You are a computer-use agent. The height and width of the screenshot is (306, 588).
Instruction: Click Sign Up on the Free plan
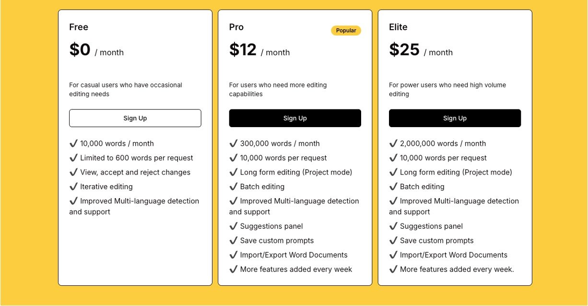[135, 118]
